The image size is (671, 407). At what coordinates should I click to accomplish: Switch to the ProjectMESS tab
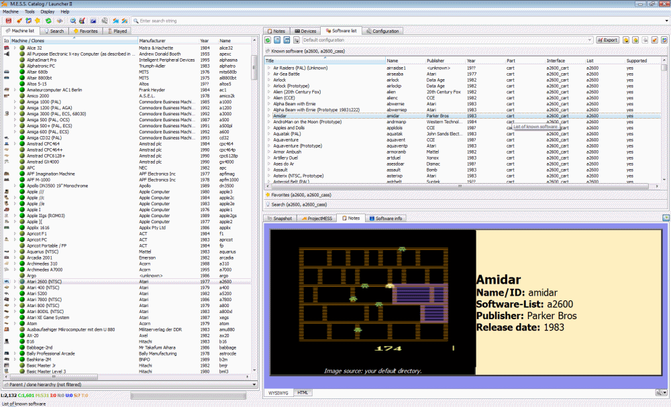point(317,218)
